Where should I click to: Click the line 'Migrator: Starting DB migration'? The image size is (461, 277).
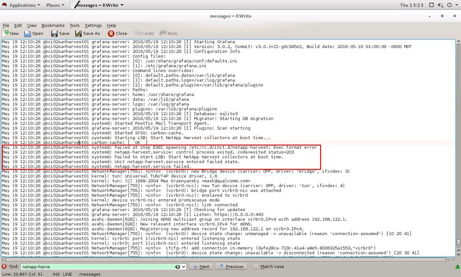(138, 118)
